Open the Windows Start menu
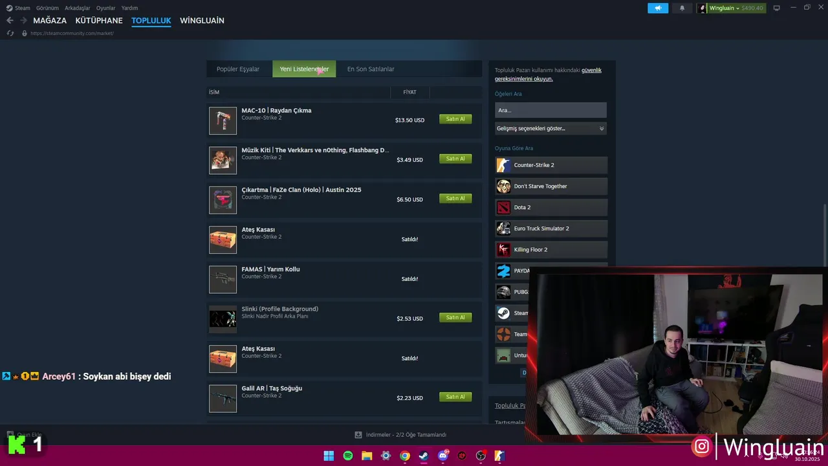The height and width of the screenshot is (466, 828). (329, 456)
